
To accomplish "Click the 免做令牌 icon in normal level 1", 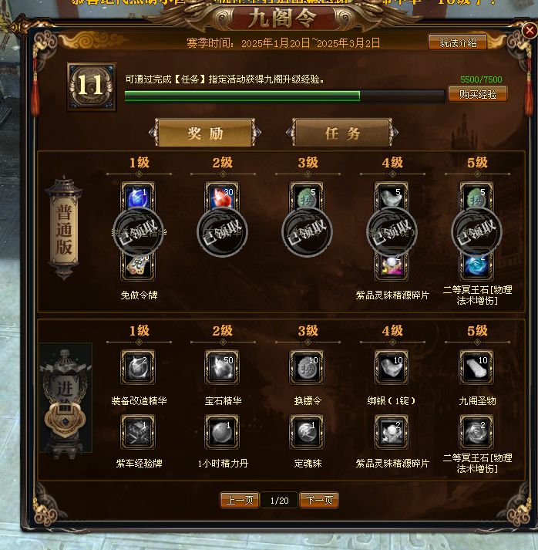I will click(138, 267).
